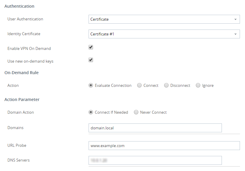Screen dimensions: 245x171
Task: Click the Identity Certificate label text
Action: pos(24,34)
